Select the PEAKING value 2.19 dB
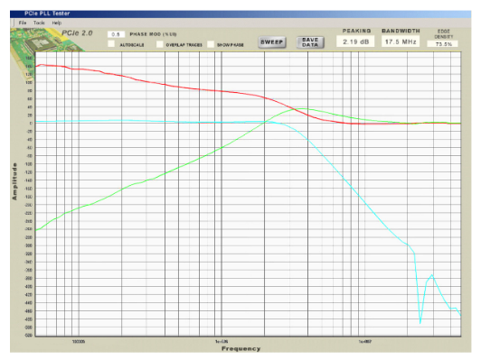This screenshot has height=360, width=481. 355,42
